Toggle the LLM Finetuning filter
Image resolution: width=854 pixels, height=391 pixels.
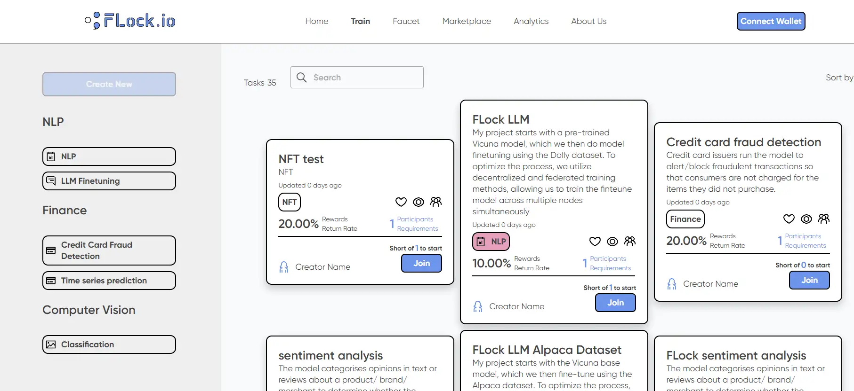[109, 181]
